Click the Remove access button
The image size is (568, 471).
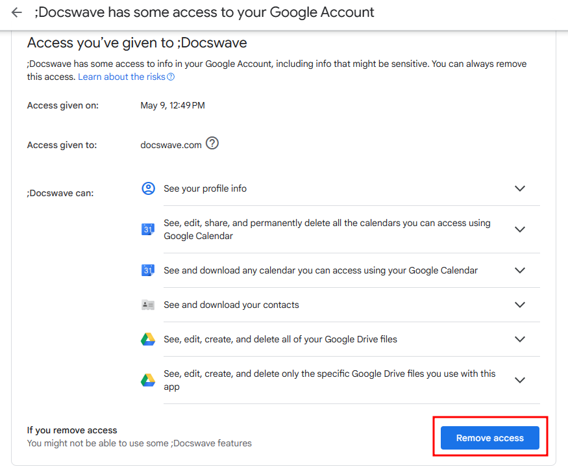click(489, 438)
